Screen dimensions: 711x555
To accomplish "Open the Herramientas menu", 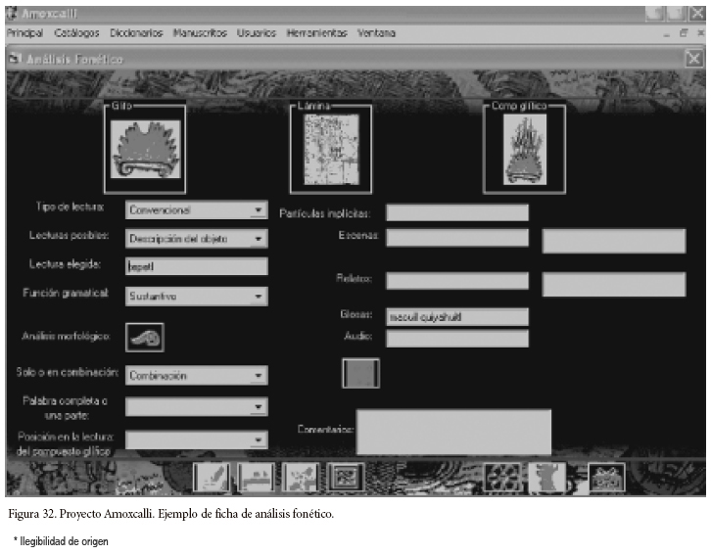I will point(316,33).
